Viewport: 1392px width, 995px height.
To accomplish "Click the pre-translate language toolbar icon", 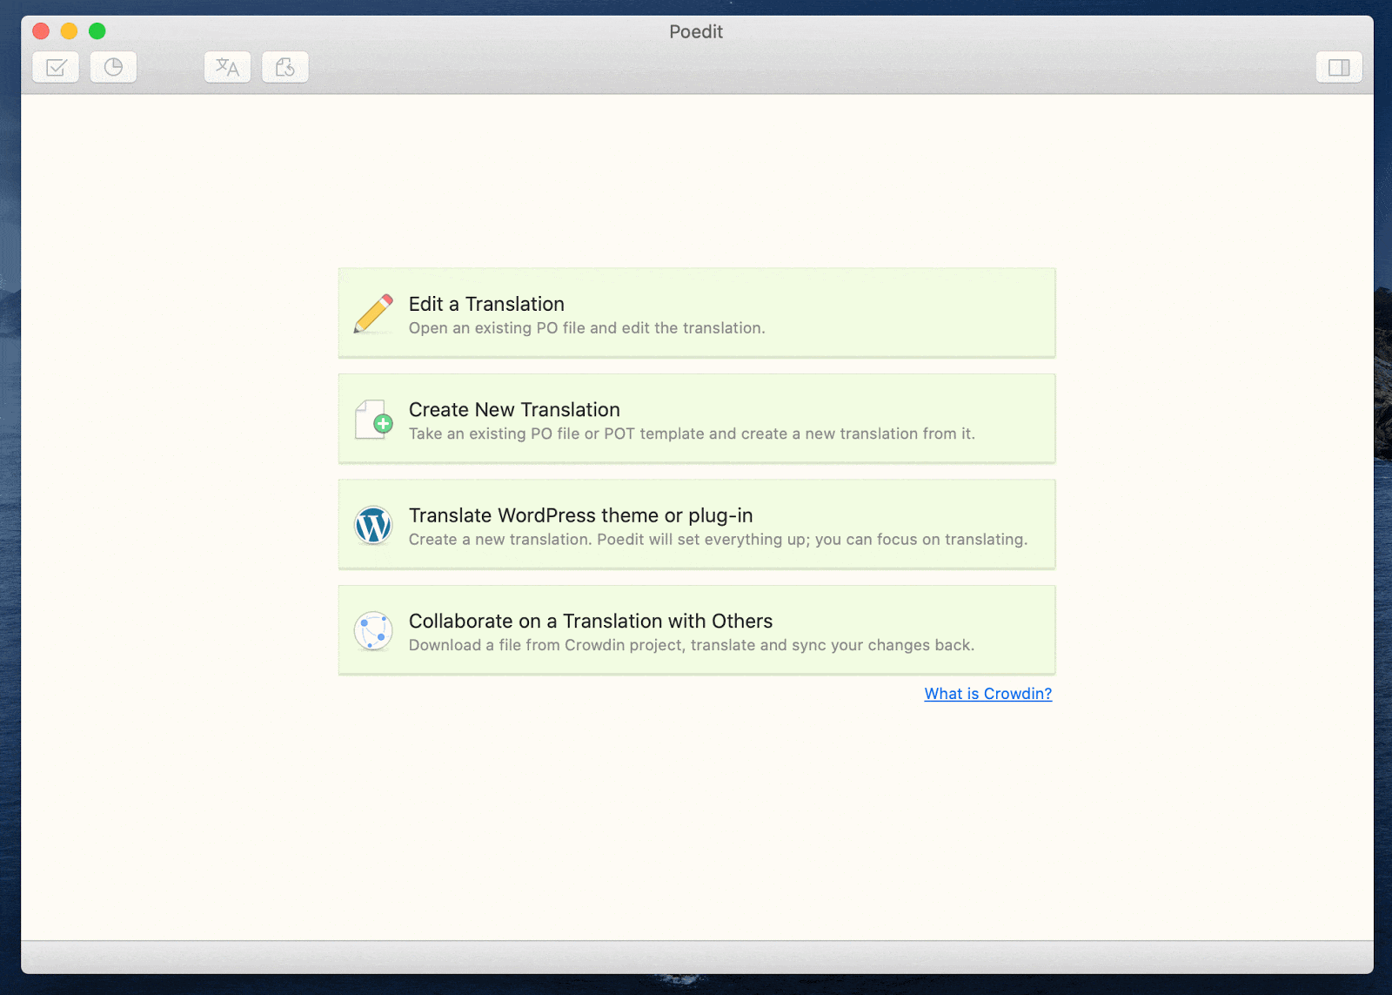I will tap(227, 67).
